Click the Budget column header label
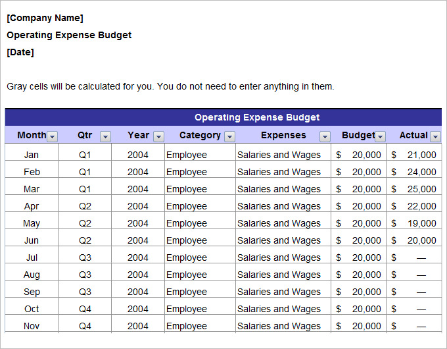This screenshot has height=349, width=447. click(358, 136)
